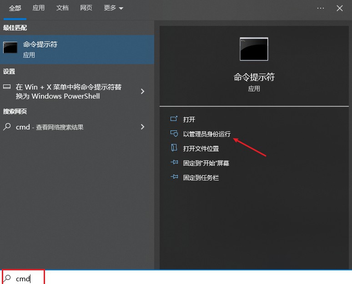The width and height of the screenshot is (352, 284).
Task: Choose 以管理员身份运行
Action: coord(207,134)
